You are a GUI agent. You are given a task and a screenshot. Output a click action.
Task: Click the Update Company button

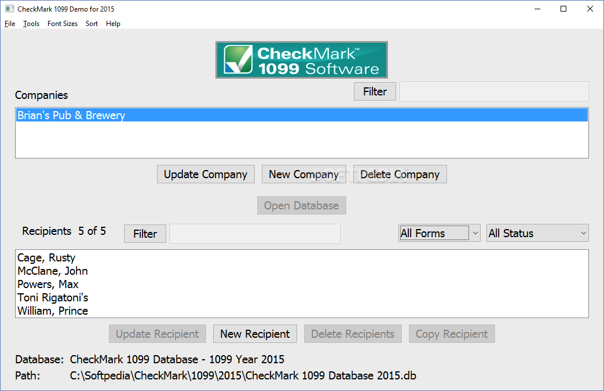pyautogui.click(x=206, y=174)
